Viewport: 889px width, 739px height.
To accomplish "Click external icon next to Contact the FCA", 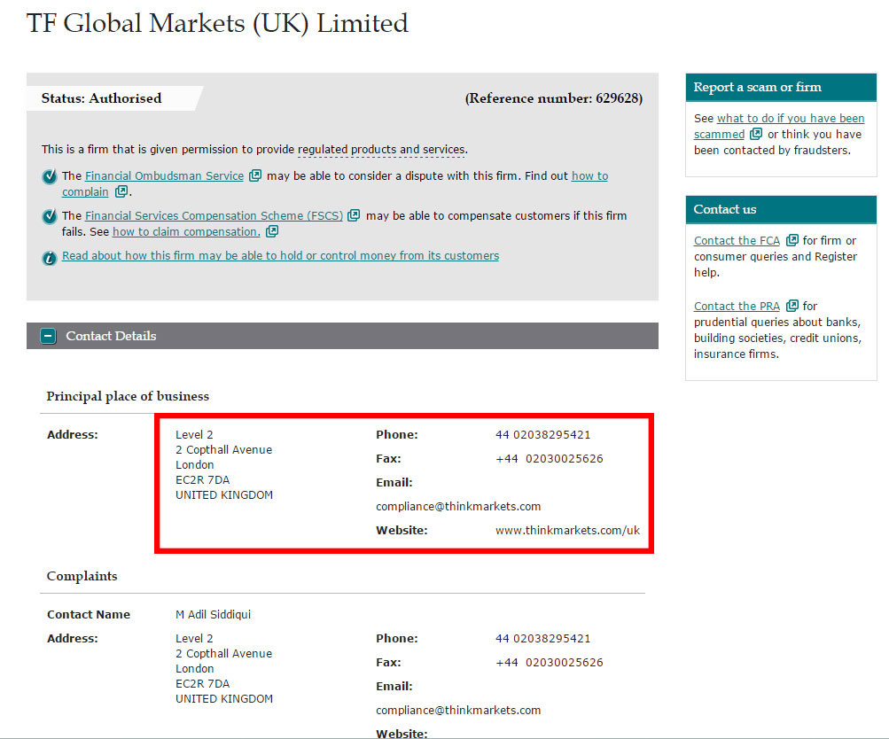I will pos(792,240).
